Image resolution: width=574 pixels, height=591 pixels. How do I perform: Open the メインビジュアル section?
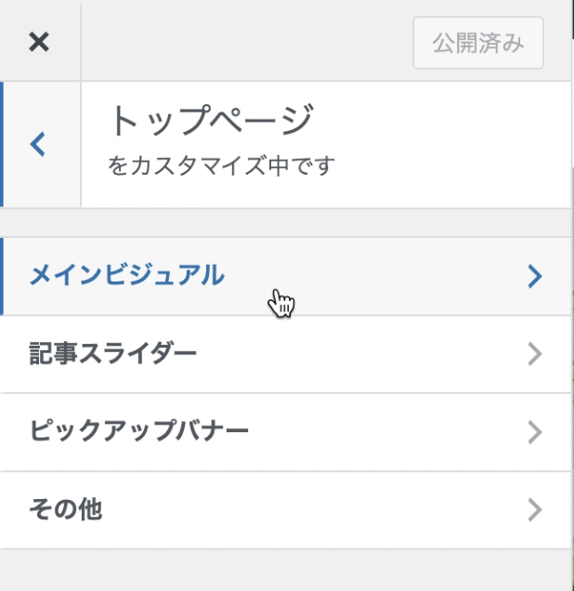coord(127,275)
